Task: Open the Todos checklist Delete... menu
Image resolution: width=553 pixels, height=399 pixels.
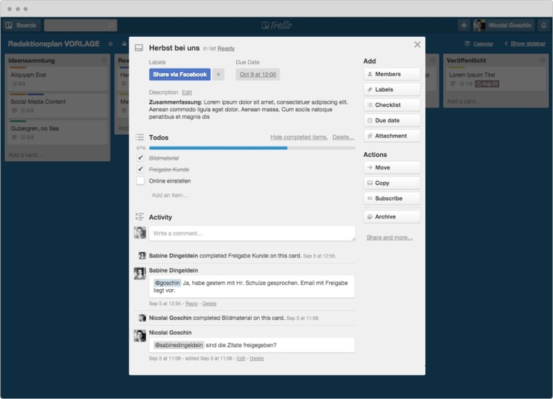Action: [x=343, y=137]
